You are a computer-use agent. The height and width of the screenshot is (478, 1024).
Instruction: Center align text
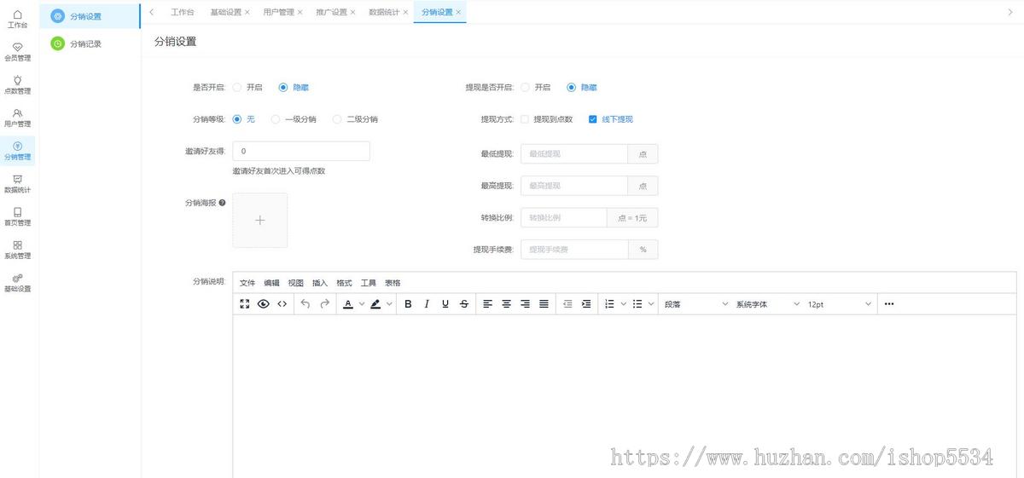(507, 304)
